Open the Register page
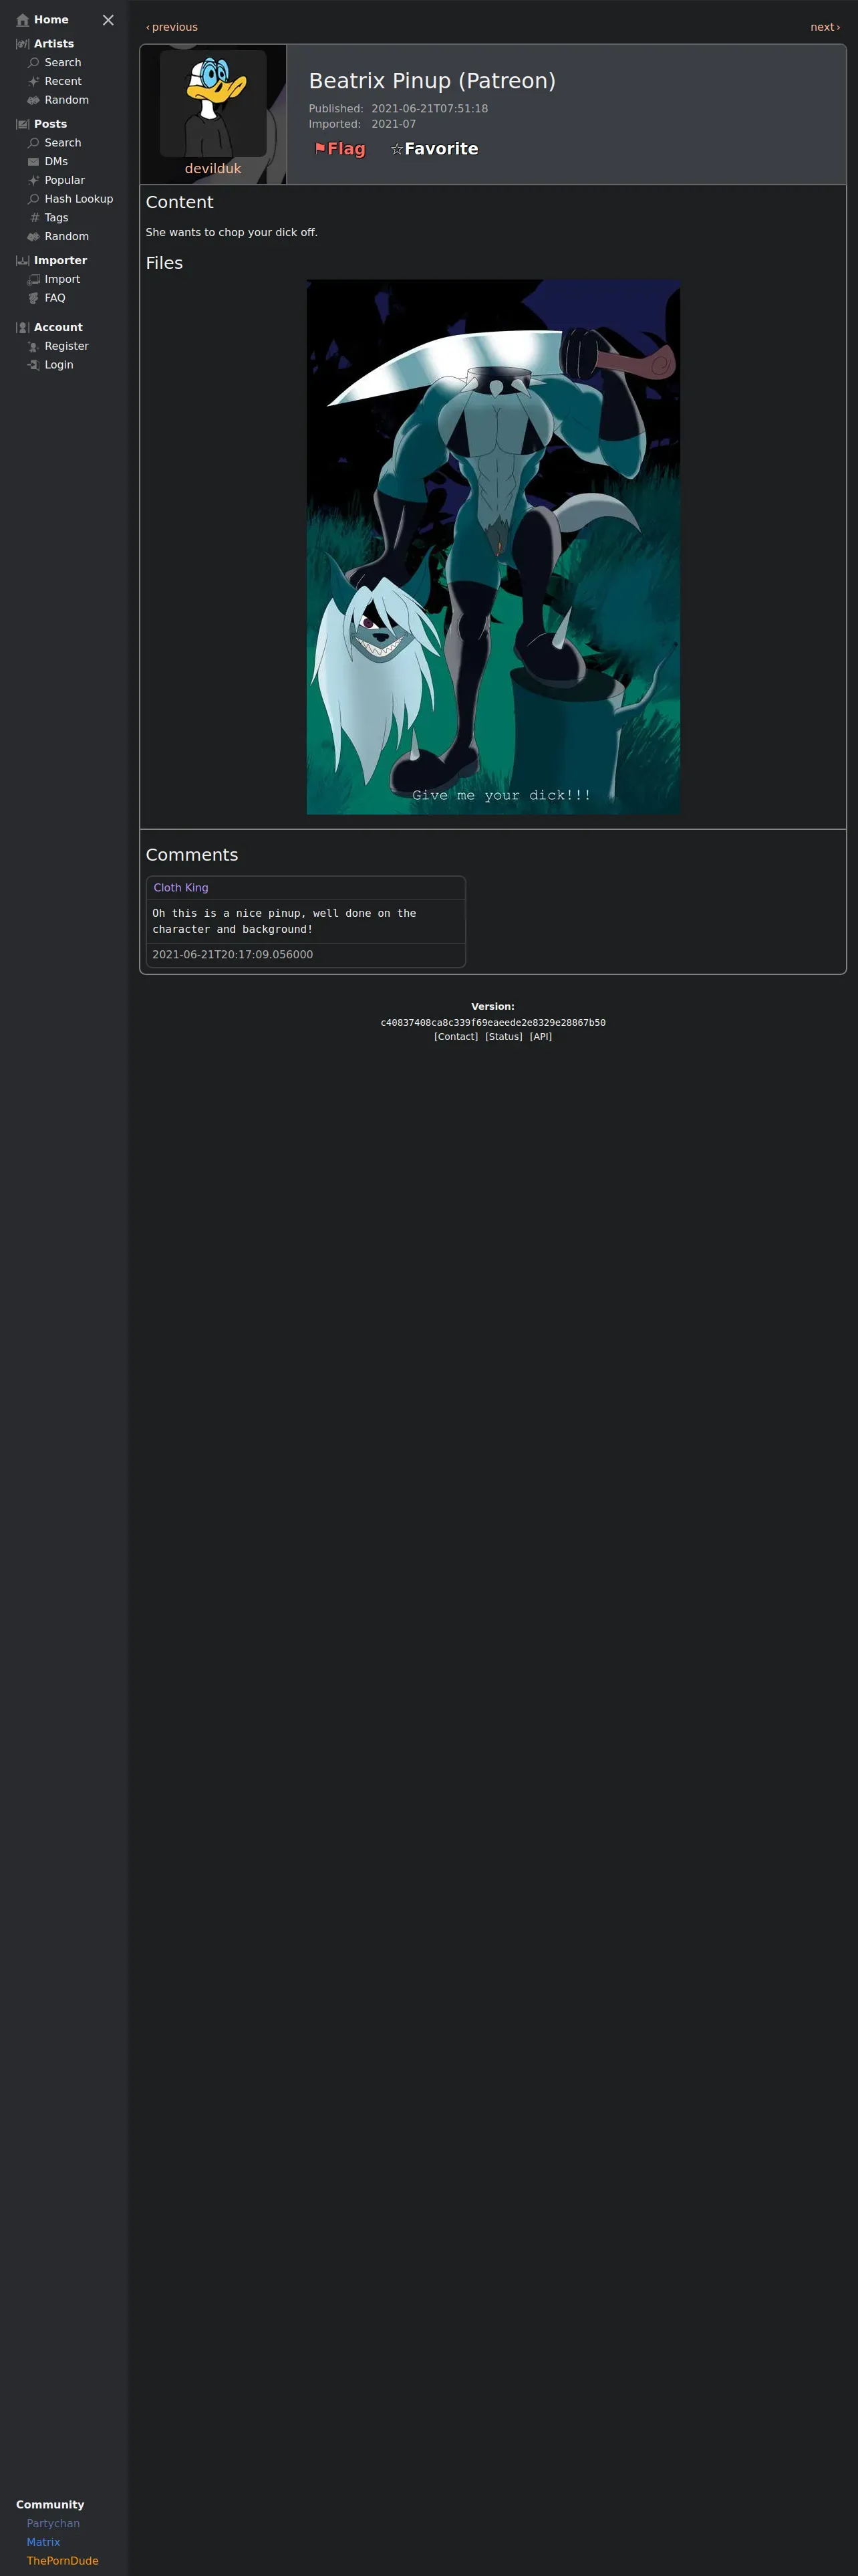858x2576 pixels. click(x=67, y=347)
